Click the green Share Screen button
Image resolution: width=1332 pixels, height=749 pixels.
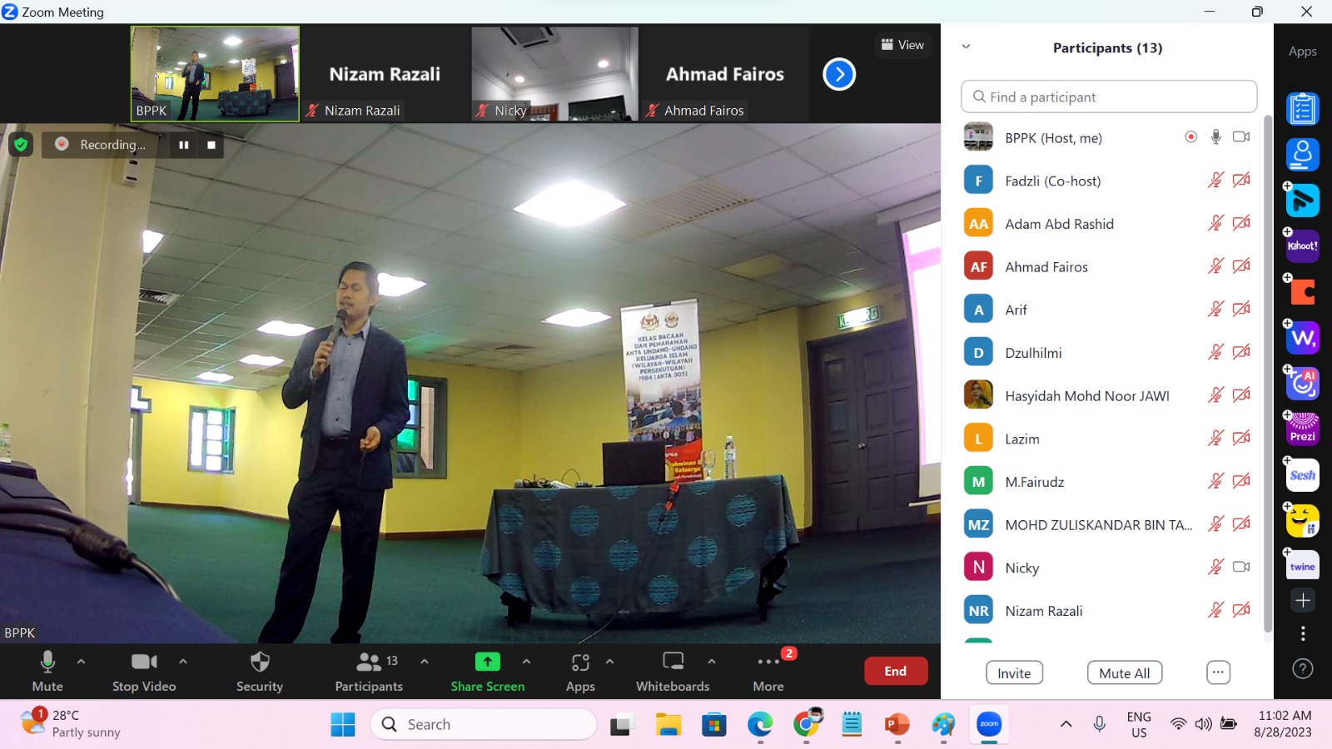point(488,671)
